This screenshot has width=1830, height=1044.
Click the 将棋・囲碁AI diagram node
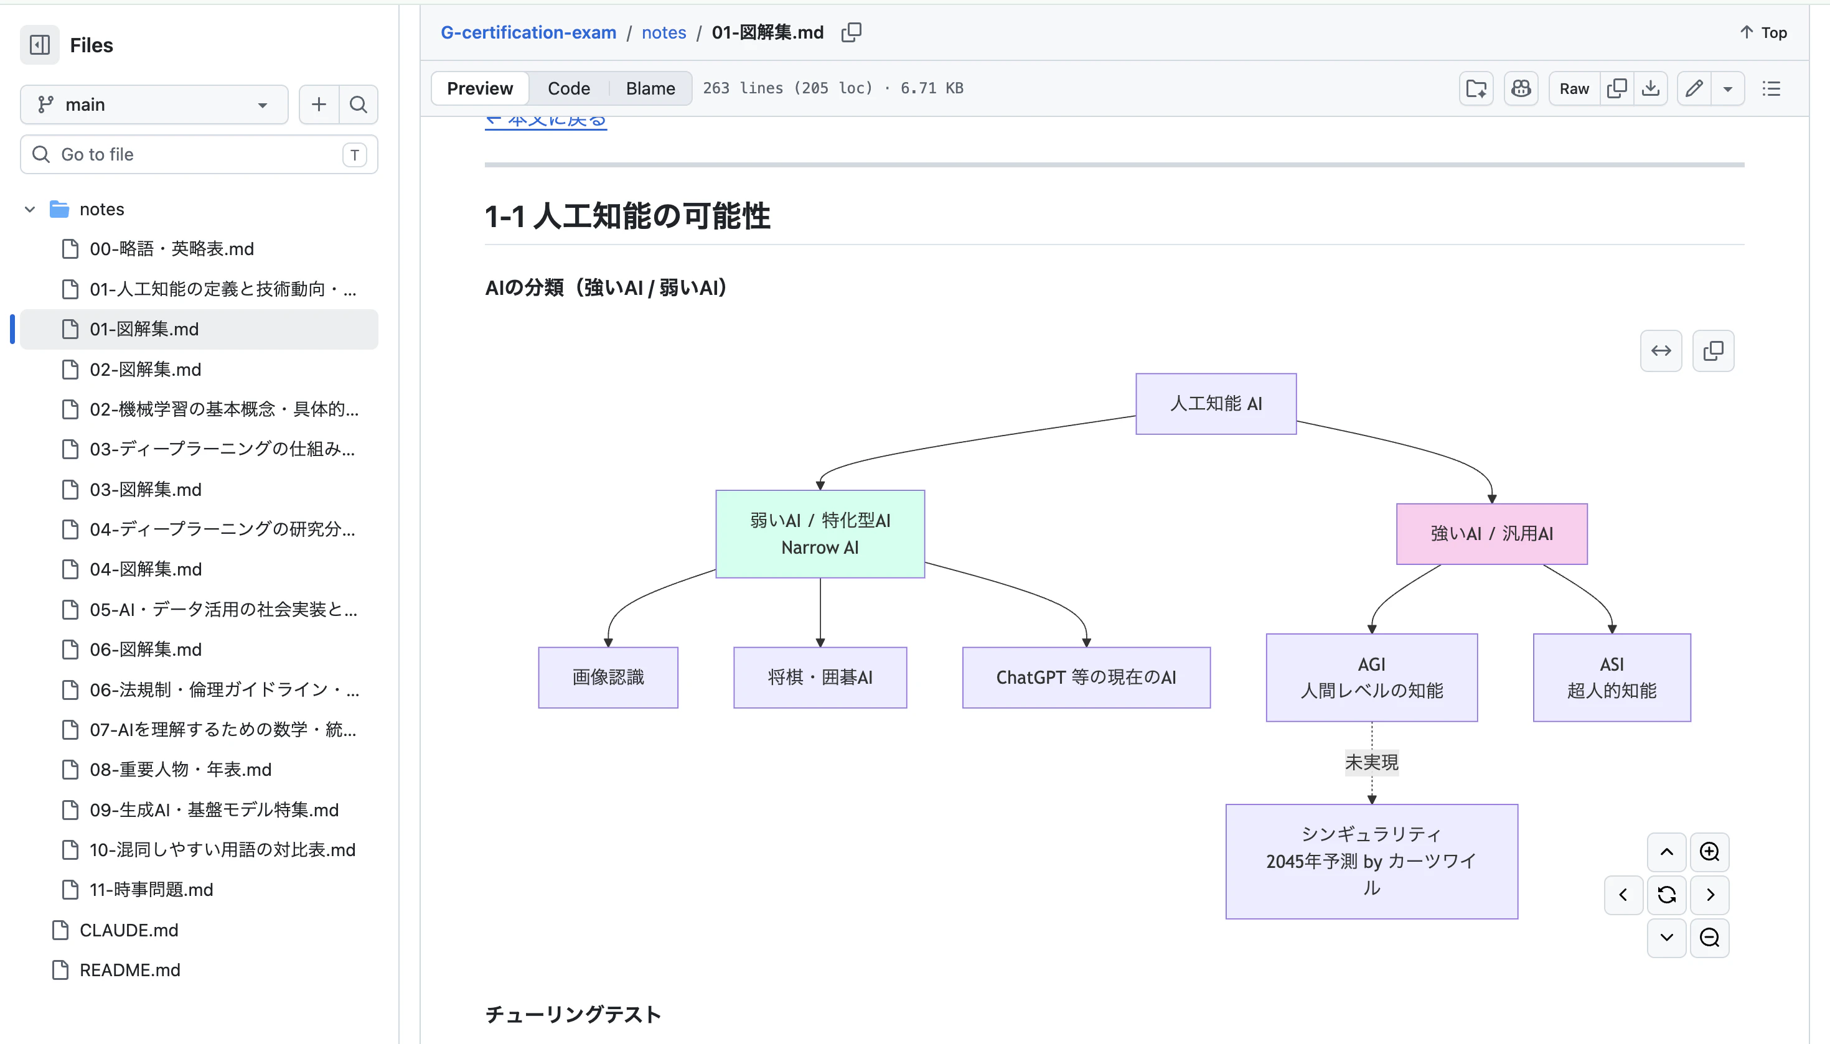click(820, 678)
